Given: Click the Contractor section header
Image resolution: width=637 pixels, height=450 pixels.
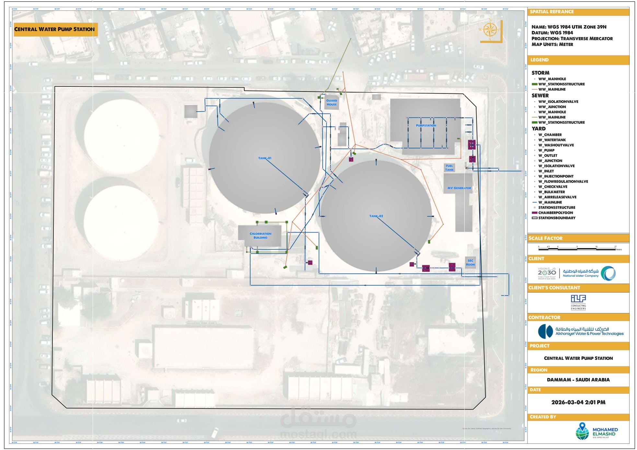Looking at the screenshot, I should 578,318.
